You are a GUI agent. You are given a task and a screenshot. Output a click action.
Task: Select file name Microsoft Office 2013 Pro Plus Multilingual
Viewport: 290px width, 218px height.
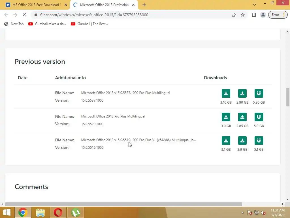pos(113,116)
